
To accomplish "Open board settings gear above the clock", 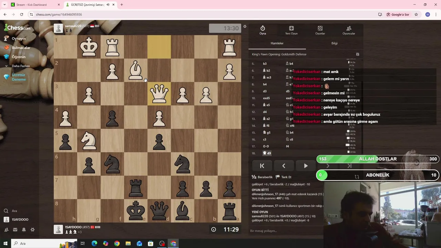I will tap(245, 27).
